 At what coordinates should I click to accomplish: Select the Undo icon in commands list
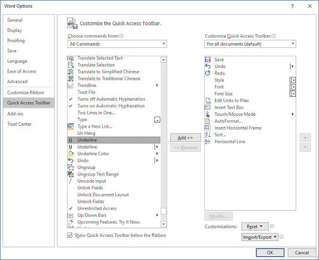[x=71, y=160]
